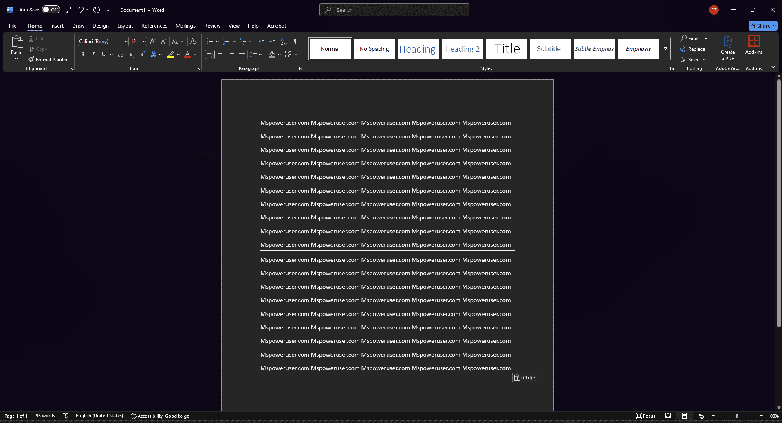This screenshot has width=782, height=423.
Task: Toggle AutoSave off switch
Action: pyautogui.click(x=51, y=9)
